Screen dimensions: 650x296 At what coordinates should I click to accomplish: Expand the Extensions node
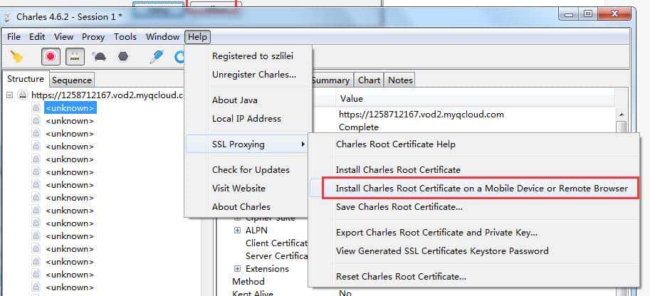click(237, 269)
